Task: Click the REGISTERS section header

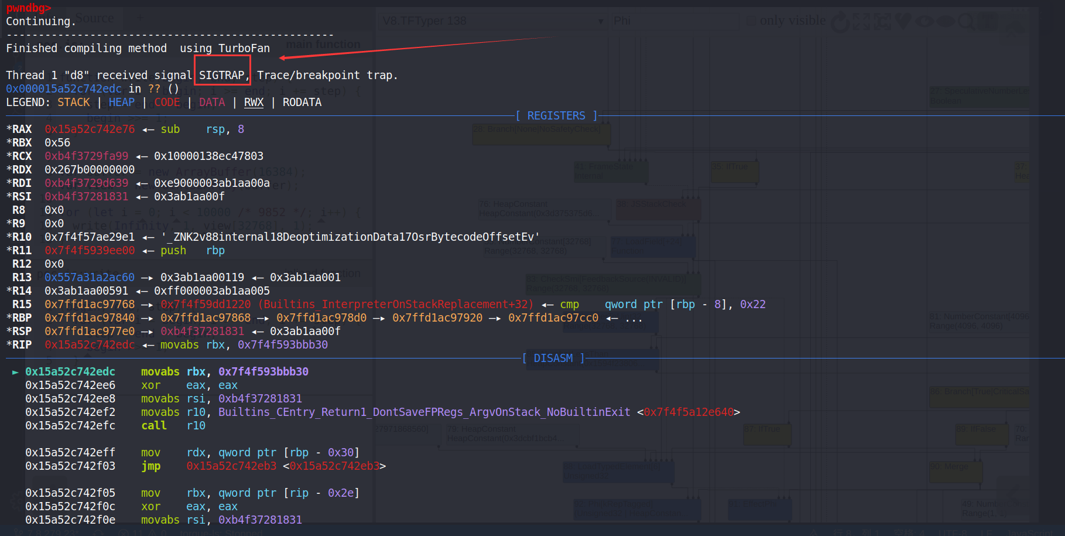Action: [x=556, y=115]
